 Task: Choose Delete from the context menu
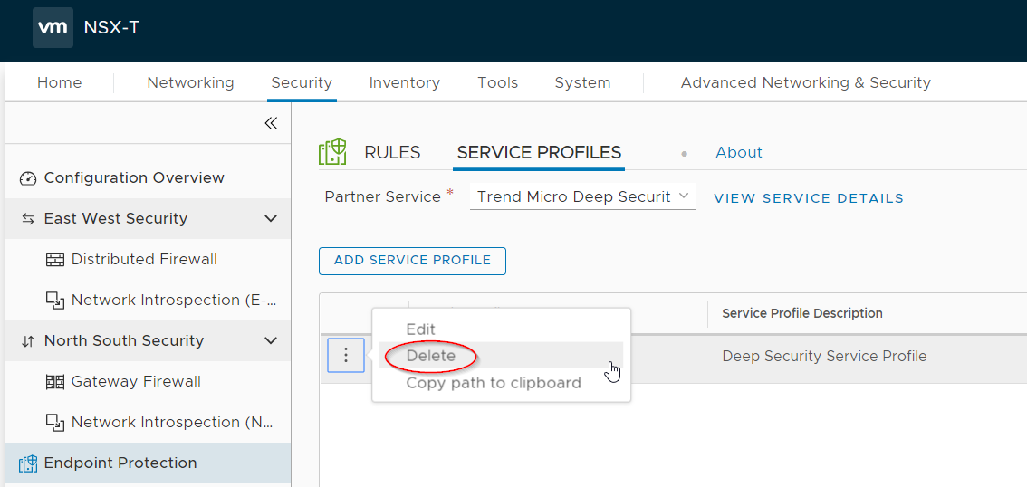tap(431, 356)
